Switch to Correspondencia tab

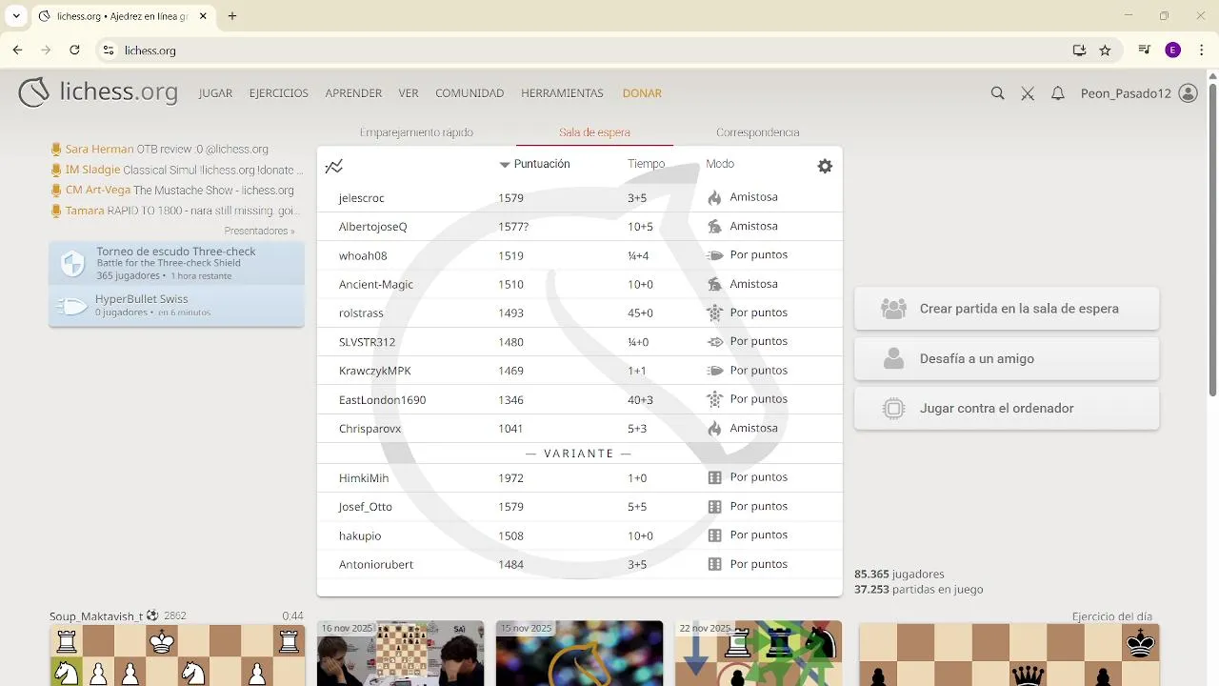click(x=758, y=132)
